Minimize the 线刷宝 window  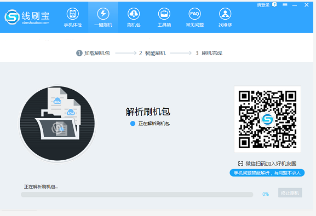295,5
